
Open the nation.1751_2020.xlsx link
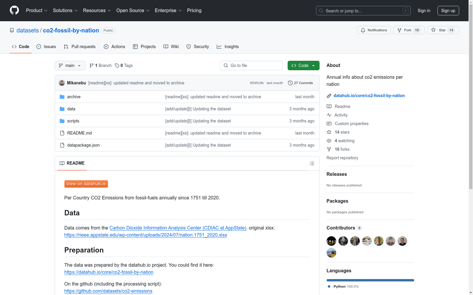[x=146, y=235]
